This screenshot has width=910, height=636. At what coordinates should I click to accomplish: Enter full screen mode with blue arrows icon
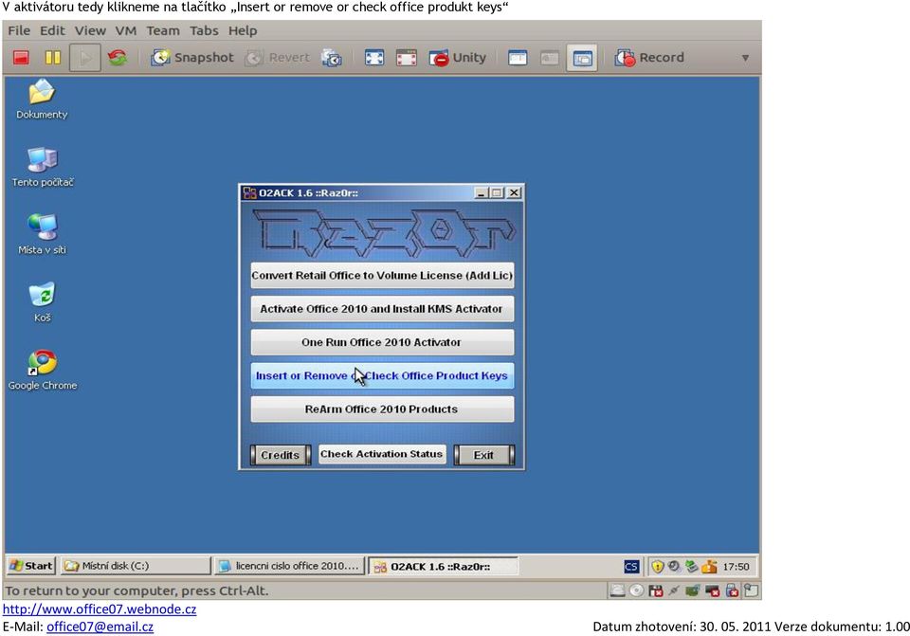pos(374,58)
